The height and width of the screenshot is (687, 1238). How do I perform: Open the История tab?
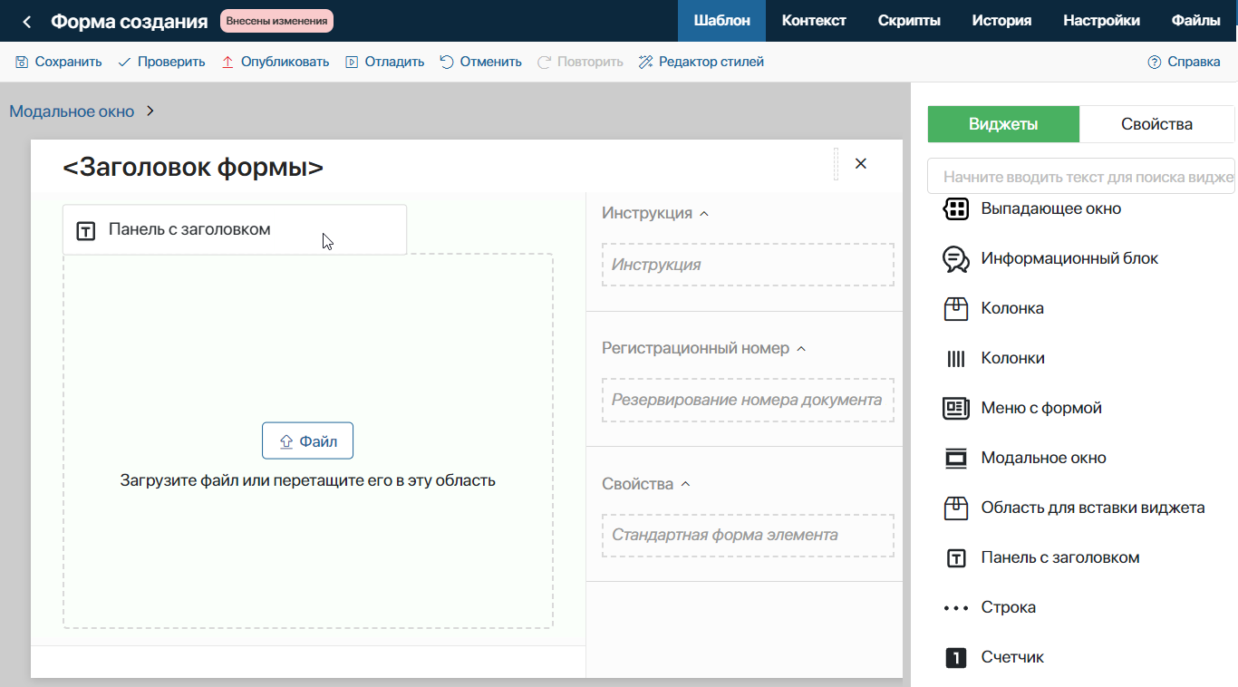pyautogui.click(x=1001, y=21)
